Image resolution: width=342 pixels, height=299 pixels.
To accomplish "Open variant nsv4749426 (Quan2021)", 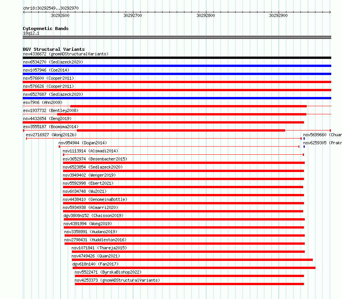I will (96, 256).
